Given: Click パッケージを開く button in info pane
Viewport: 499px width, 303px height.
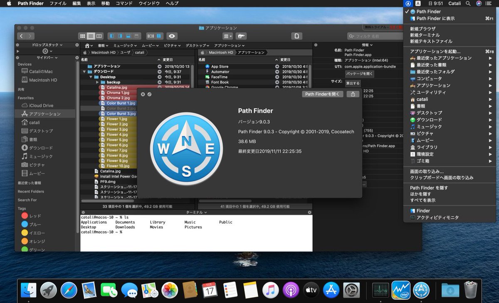Looking at the screenshot, I should pyautogui.click(x=359, y=74).
